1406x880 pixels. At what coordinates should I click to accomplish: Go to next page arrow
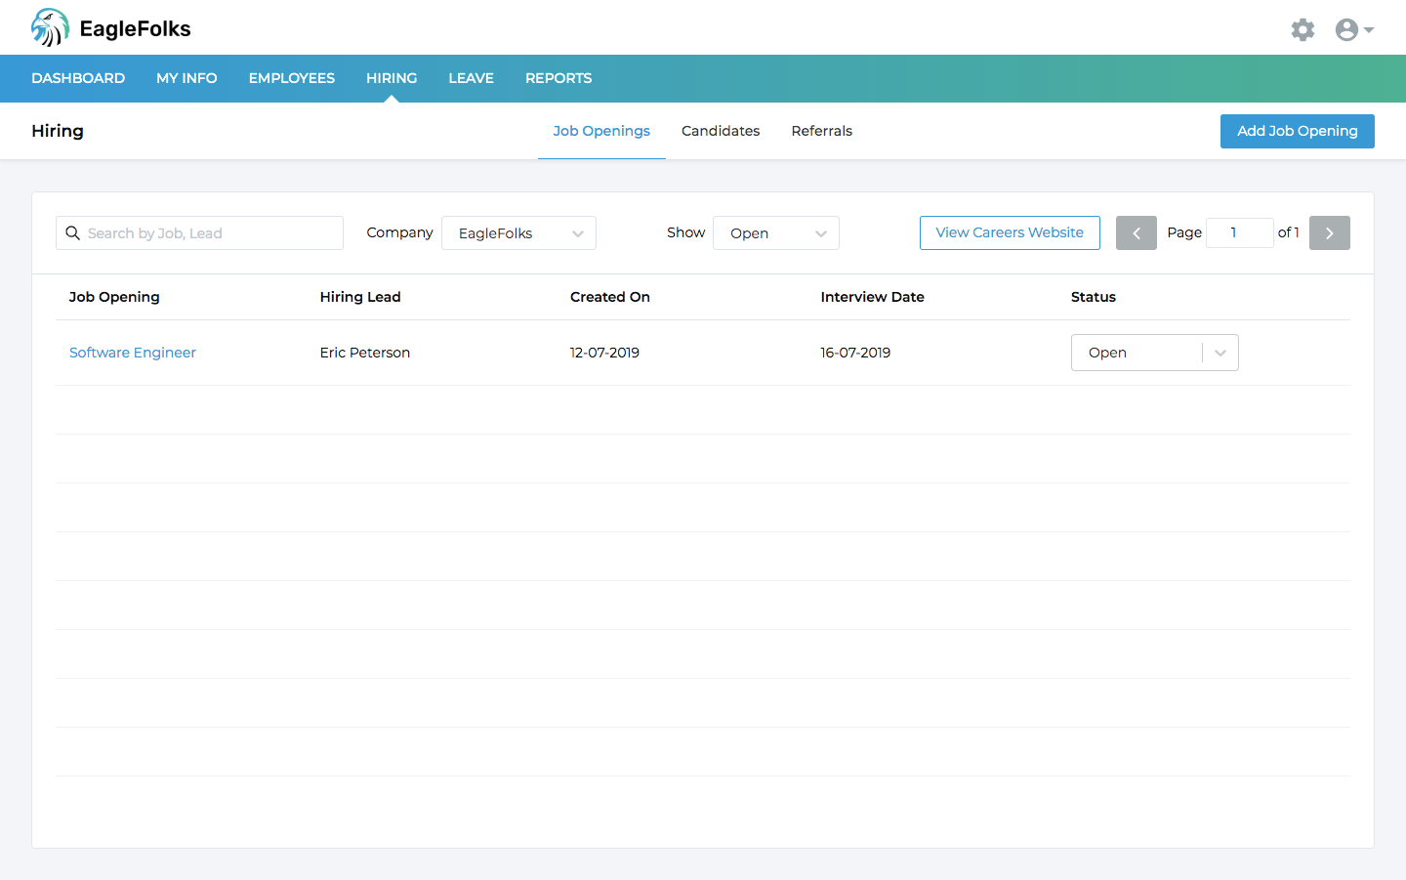[1330, 232]
